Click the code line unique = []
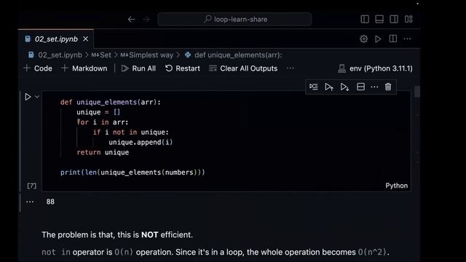The image size is (466, 262). 98,112
